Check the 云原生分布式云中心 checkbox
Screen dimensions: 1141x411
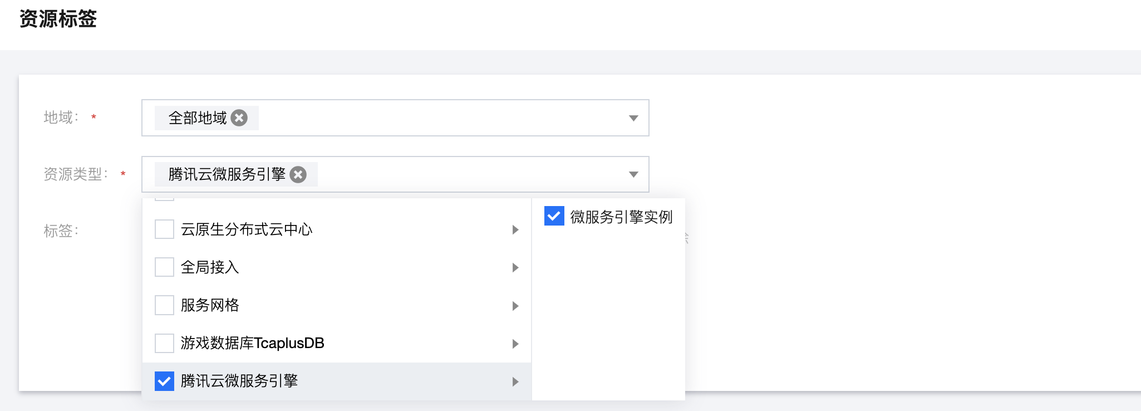pyautogui.click(x=164, y=229)
